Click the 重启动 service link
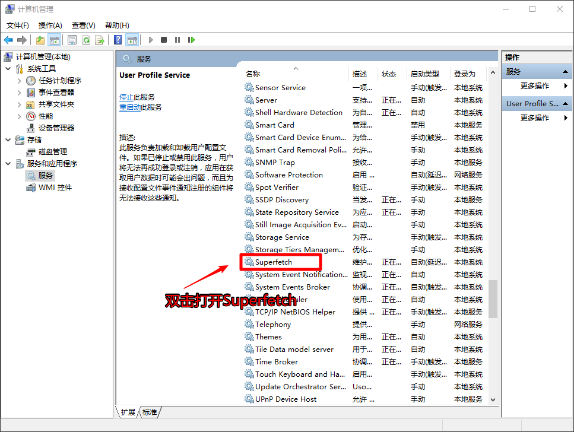This screenshot has height=432, width=574. [130, 107]
